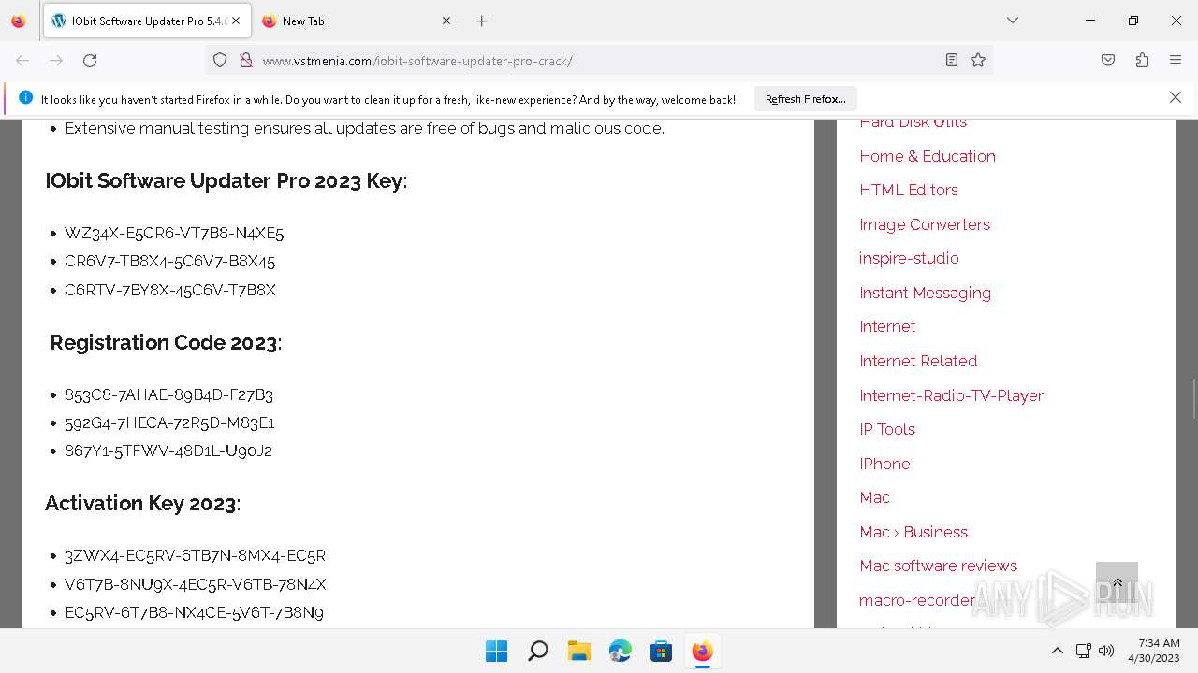
Task: Open the IP Tools category
Action: (887, 429)
